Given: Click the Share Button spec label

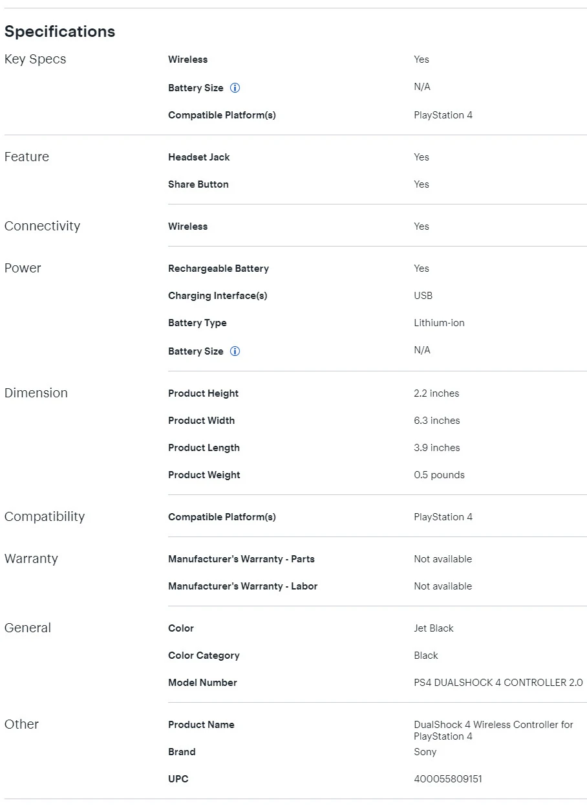Looking at the screenshot, I should pyautogui.click(x=198, y=184).
